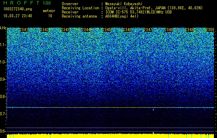Viewport: 217px width, 138px height.
Task: Click the version number 1.0.0
Action: (x=47, y=3)
